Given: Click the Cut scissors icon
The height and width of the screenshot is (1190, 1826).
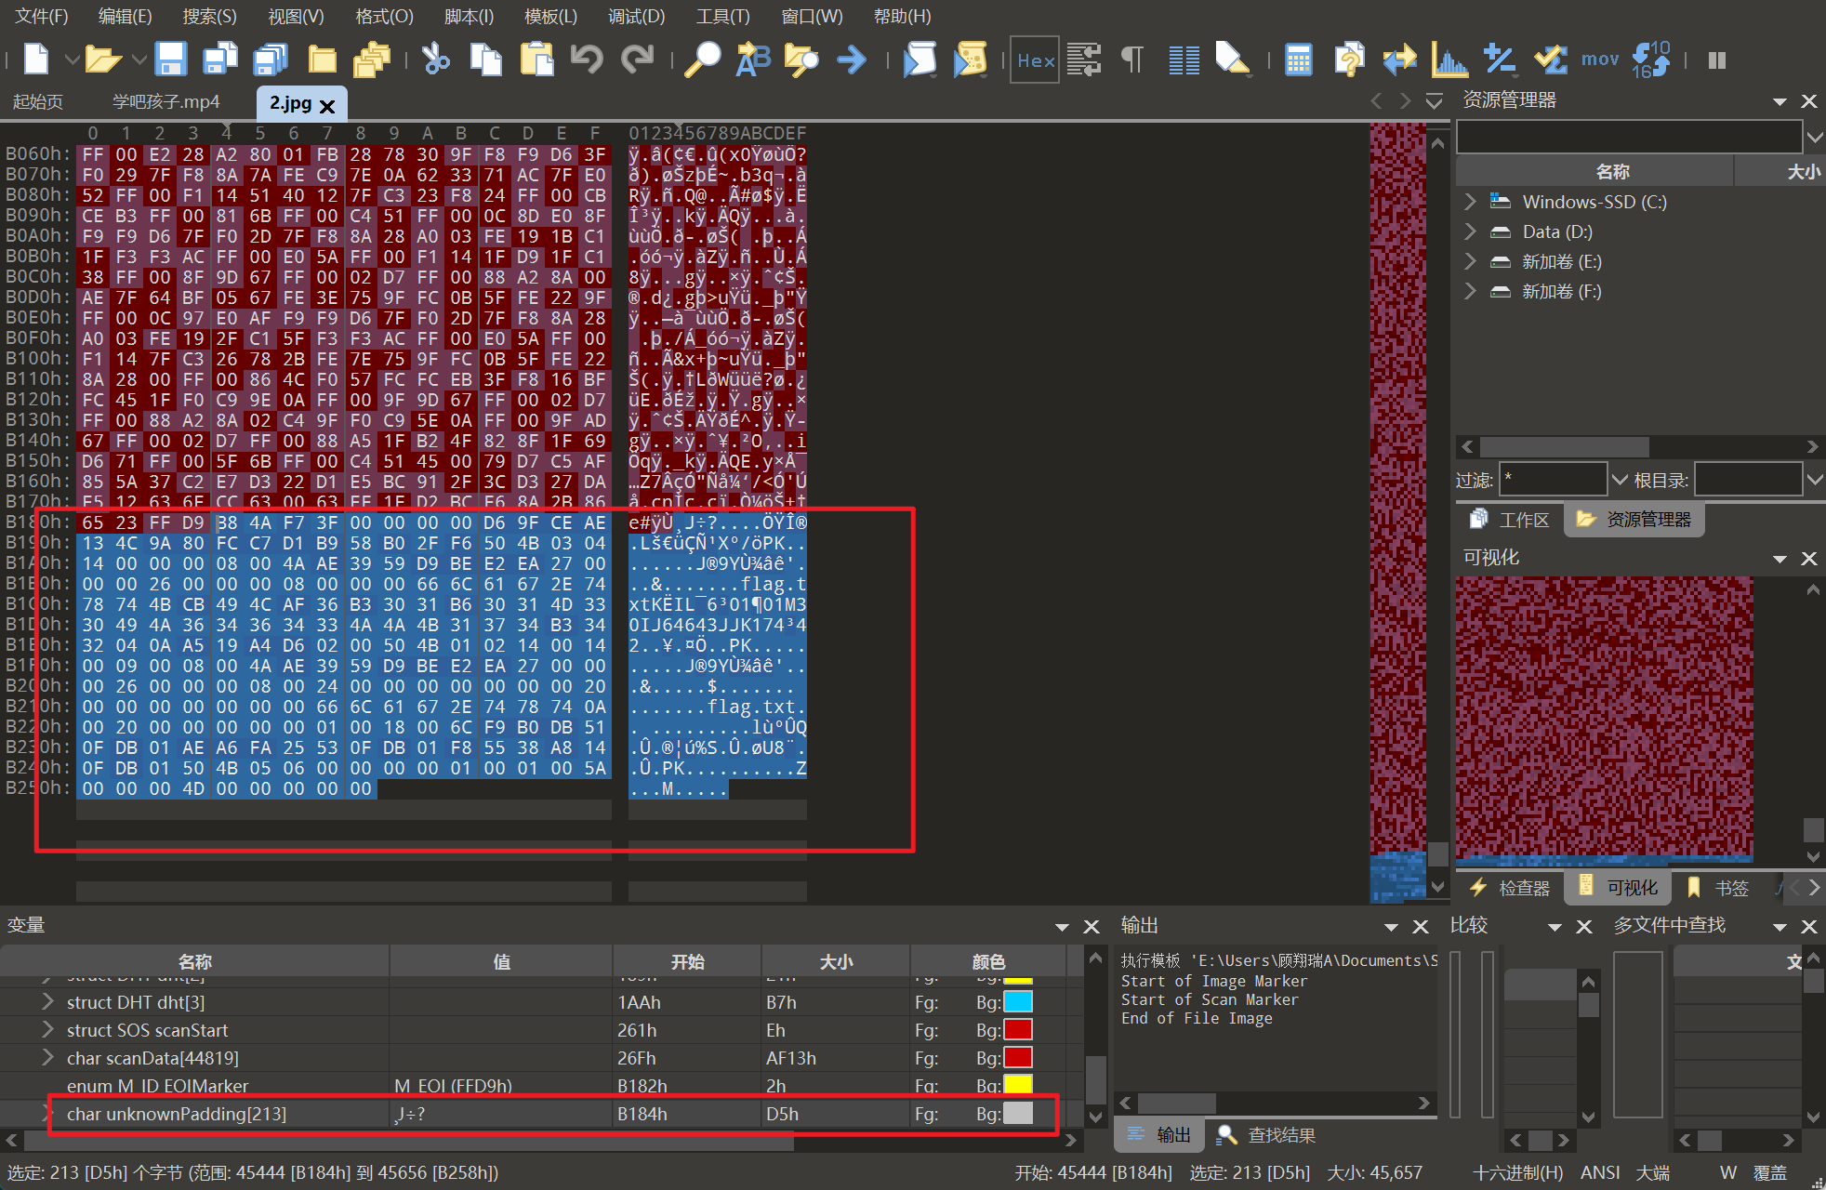Looking at the screenshot, I should [434, 59].
